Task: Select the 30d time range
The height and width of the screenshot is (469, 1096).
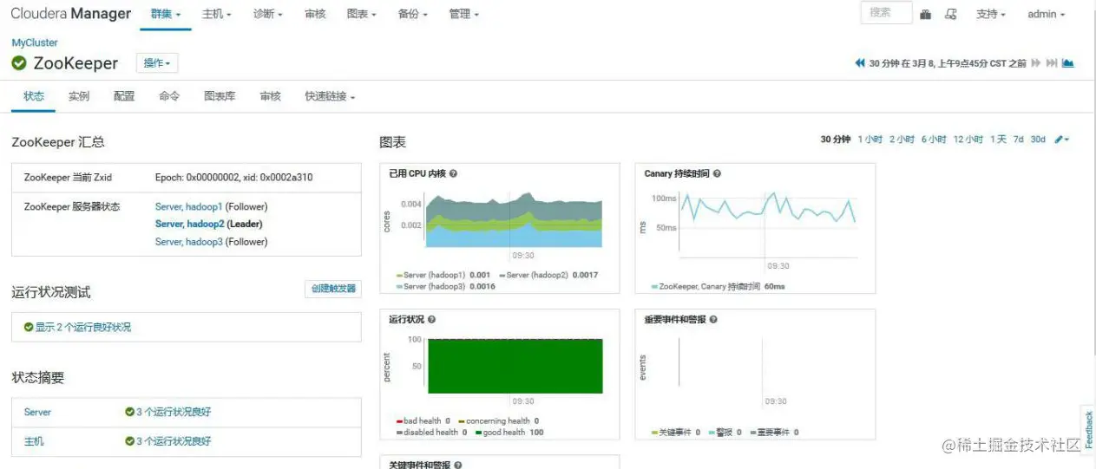Action: pos(1038,140)
